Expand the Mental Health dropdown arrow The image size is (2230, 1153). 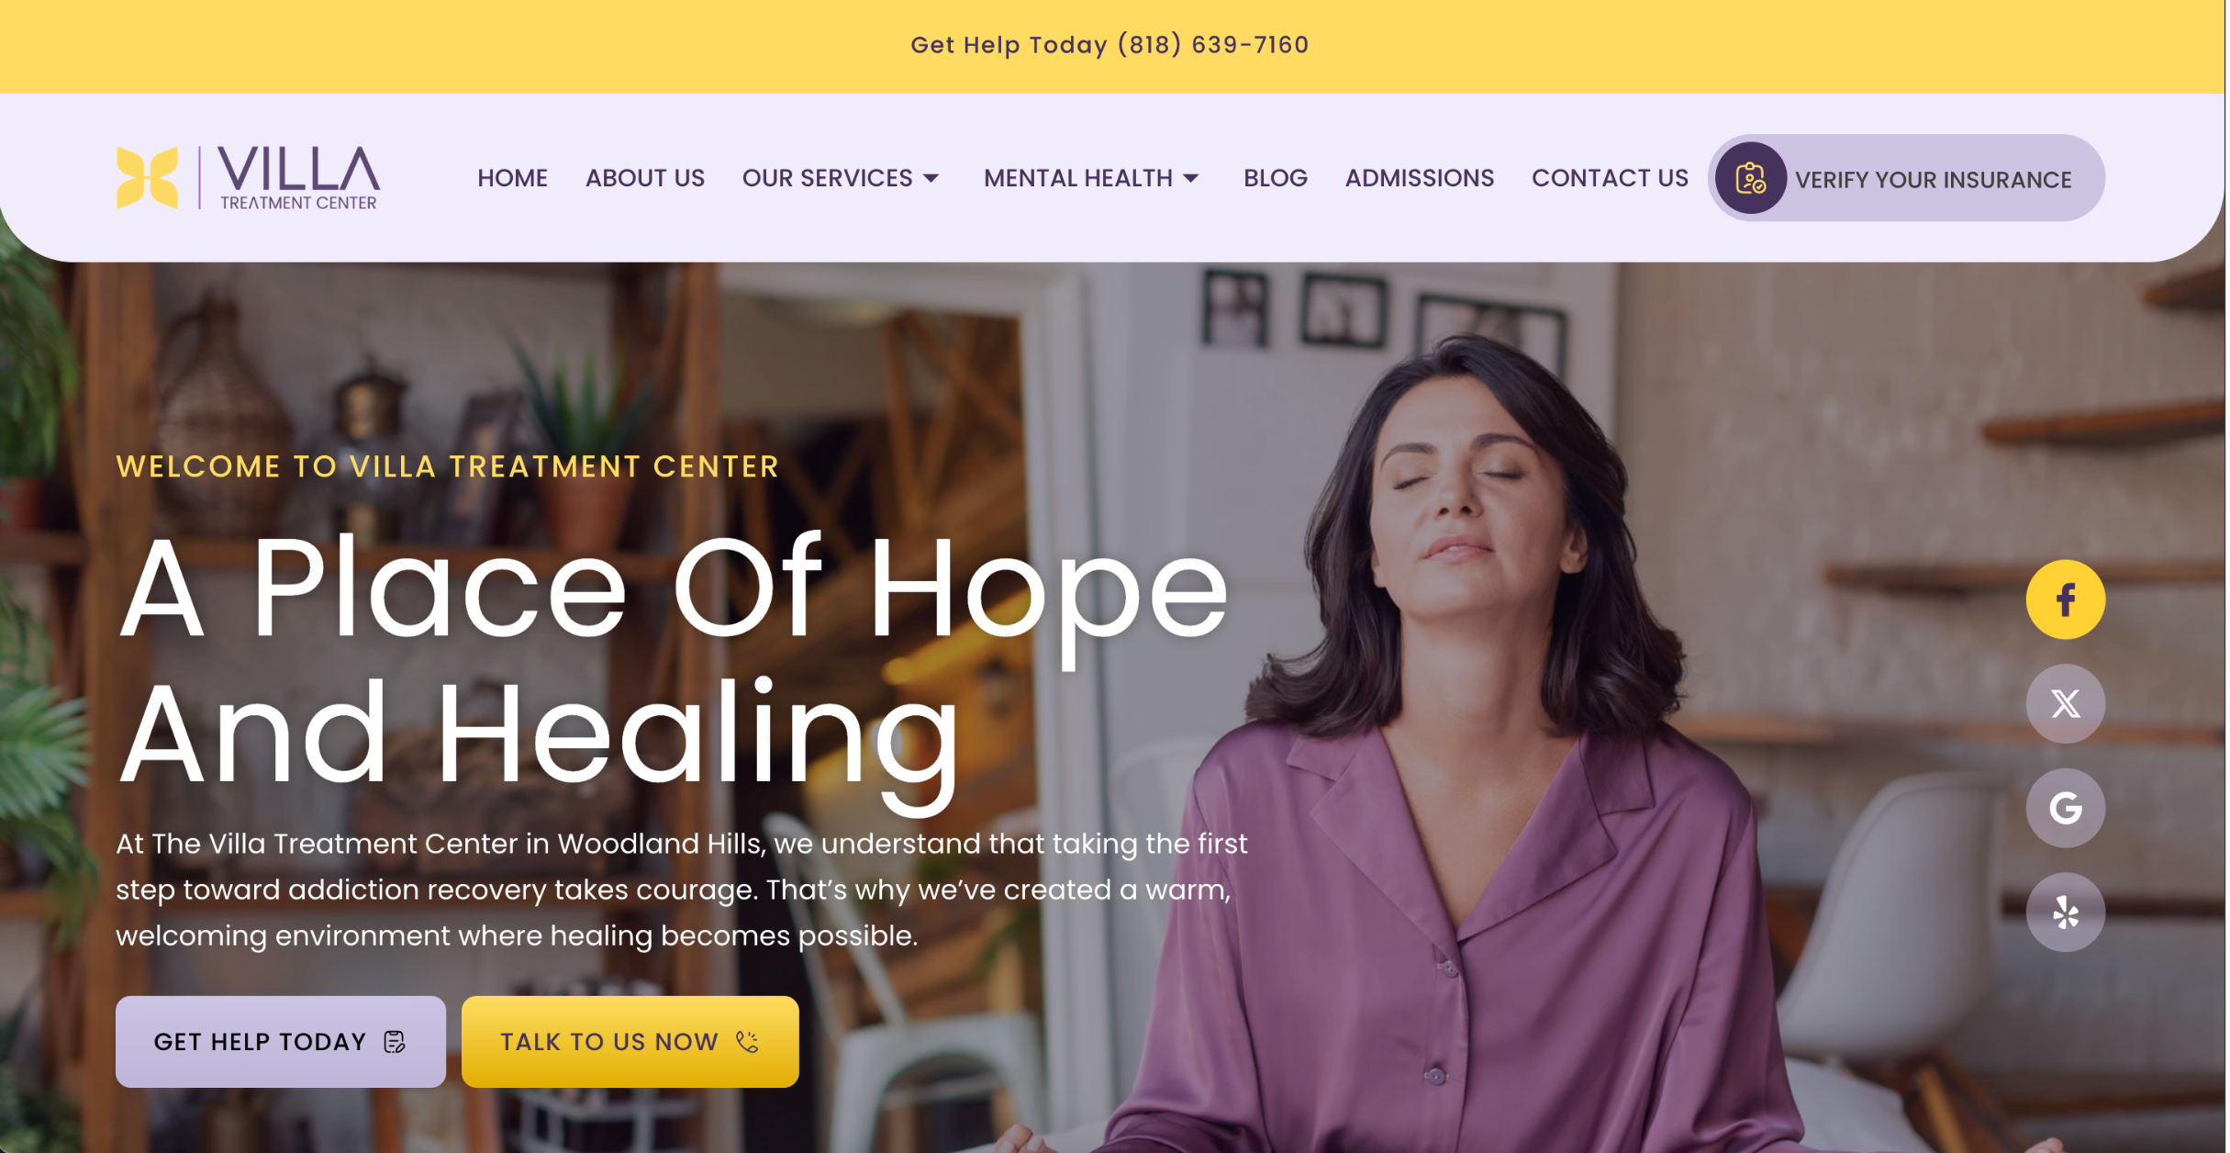click(1193, 178)
